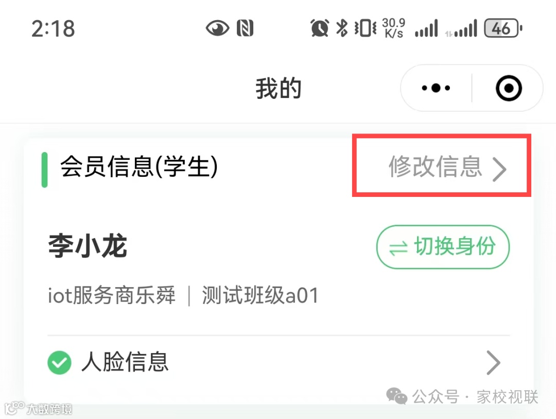Tap the battery level indicator
This screenshot has height=419, width=556.
tap(503, 28)
